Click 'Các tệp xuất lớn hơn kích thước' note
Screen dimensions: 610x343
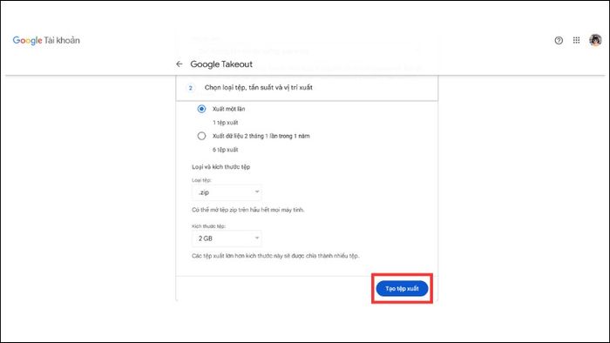[275, 256]
